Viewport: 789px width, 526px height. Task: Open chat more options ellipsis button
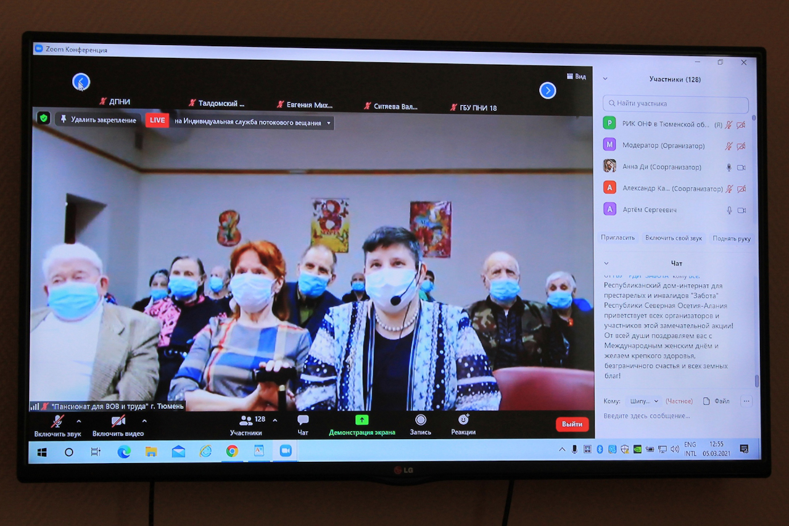(x=746, y=401)
